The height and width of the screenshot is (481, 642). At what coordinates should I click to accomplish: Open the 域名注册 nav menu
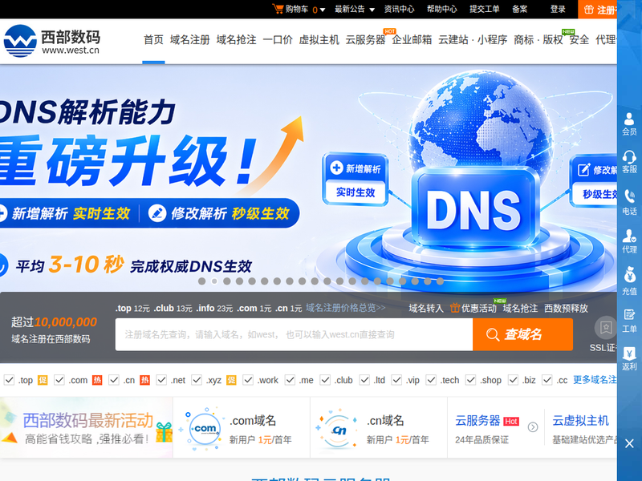(190, 39)
